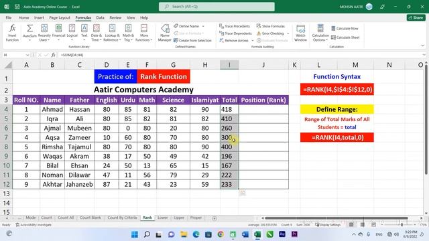The image size is (429, 241).
Task: Expand the Remove Arrows dropdown arrow
Action: point(252,40)
